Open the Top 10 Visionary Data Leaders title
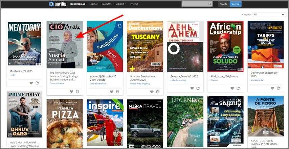 click(x=64, y=76)
